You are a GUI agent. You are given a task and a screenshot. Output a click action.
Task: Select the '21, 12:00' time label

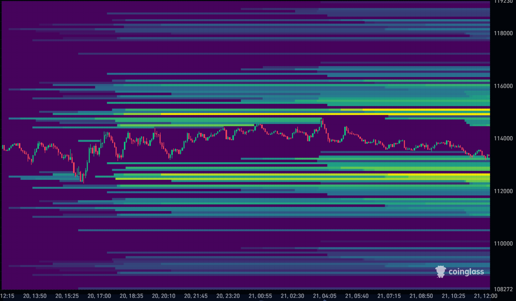(486, 296)
